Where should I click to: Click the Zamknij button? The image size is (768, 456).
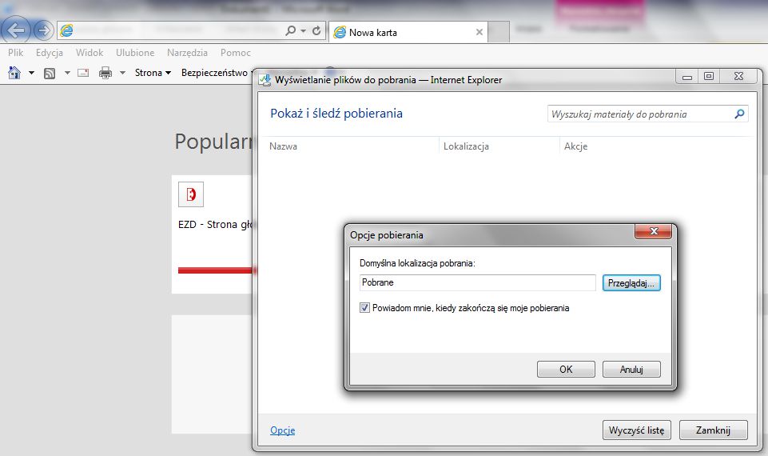pos(713,430)
